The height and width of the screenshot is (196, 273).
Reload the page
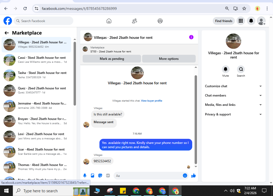(x=25, y=9)
